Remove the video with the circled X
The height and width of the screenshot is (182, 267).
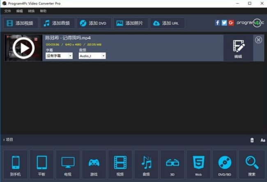(x=258, y=40)
